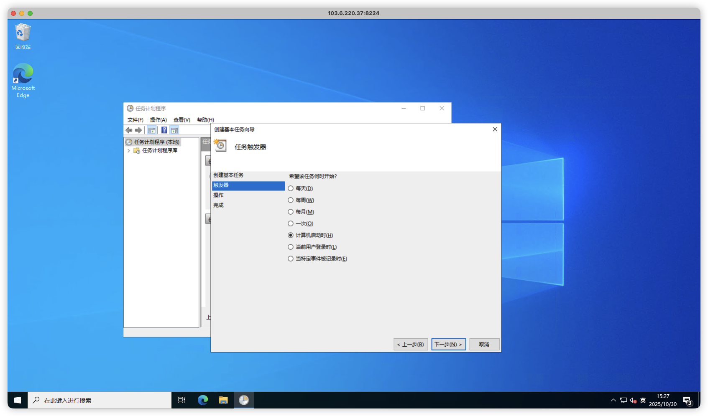The image size is (708, 416).
Task: Expand the 任务计划程序库 tree node
Action: point(129,151)
